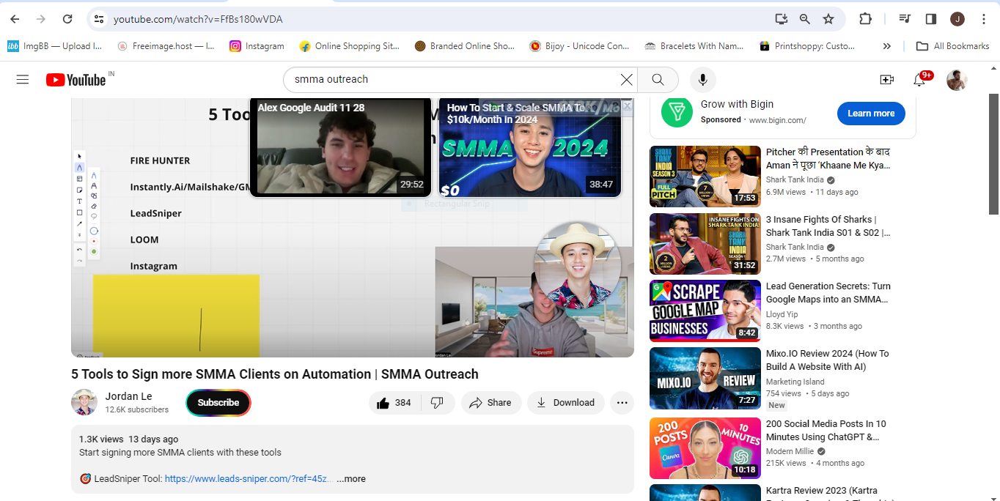Open the YouTube hamburger guide menu

pos(23,79)
